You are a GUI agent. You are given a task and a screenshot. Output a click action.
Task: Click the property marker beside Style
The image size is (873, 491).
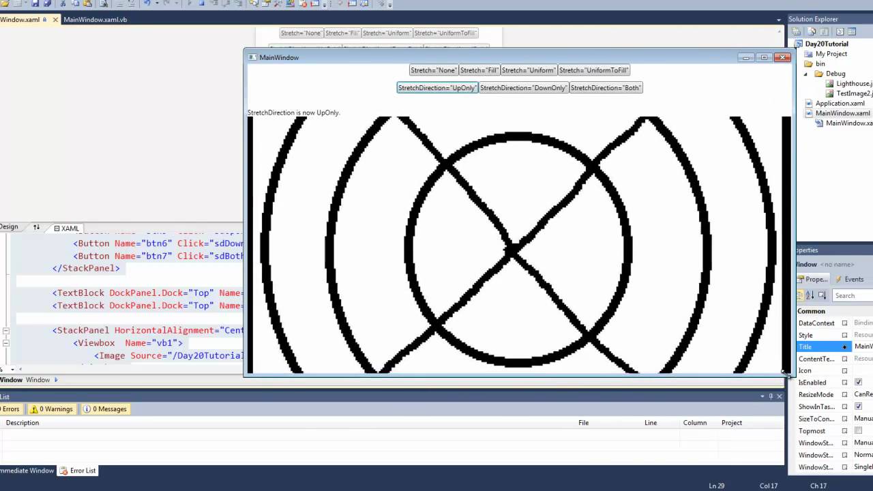pos(844,335)
